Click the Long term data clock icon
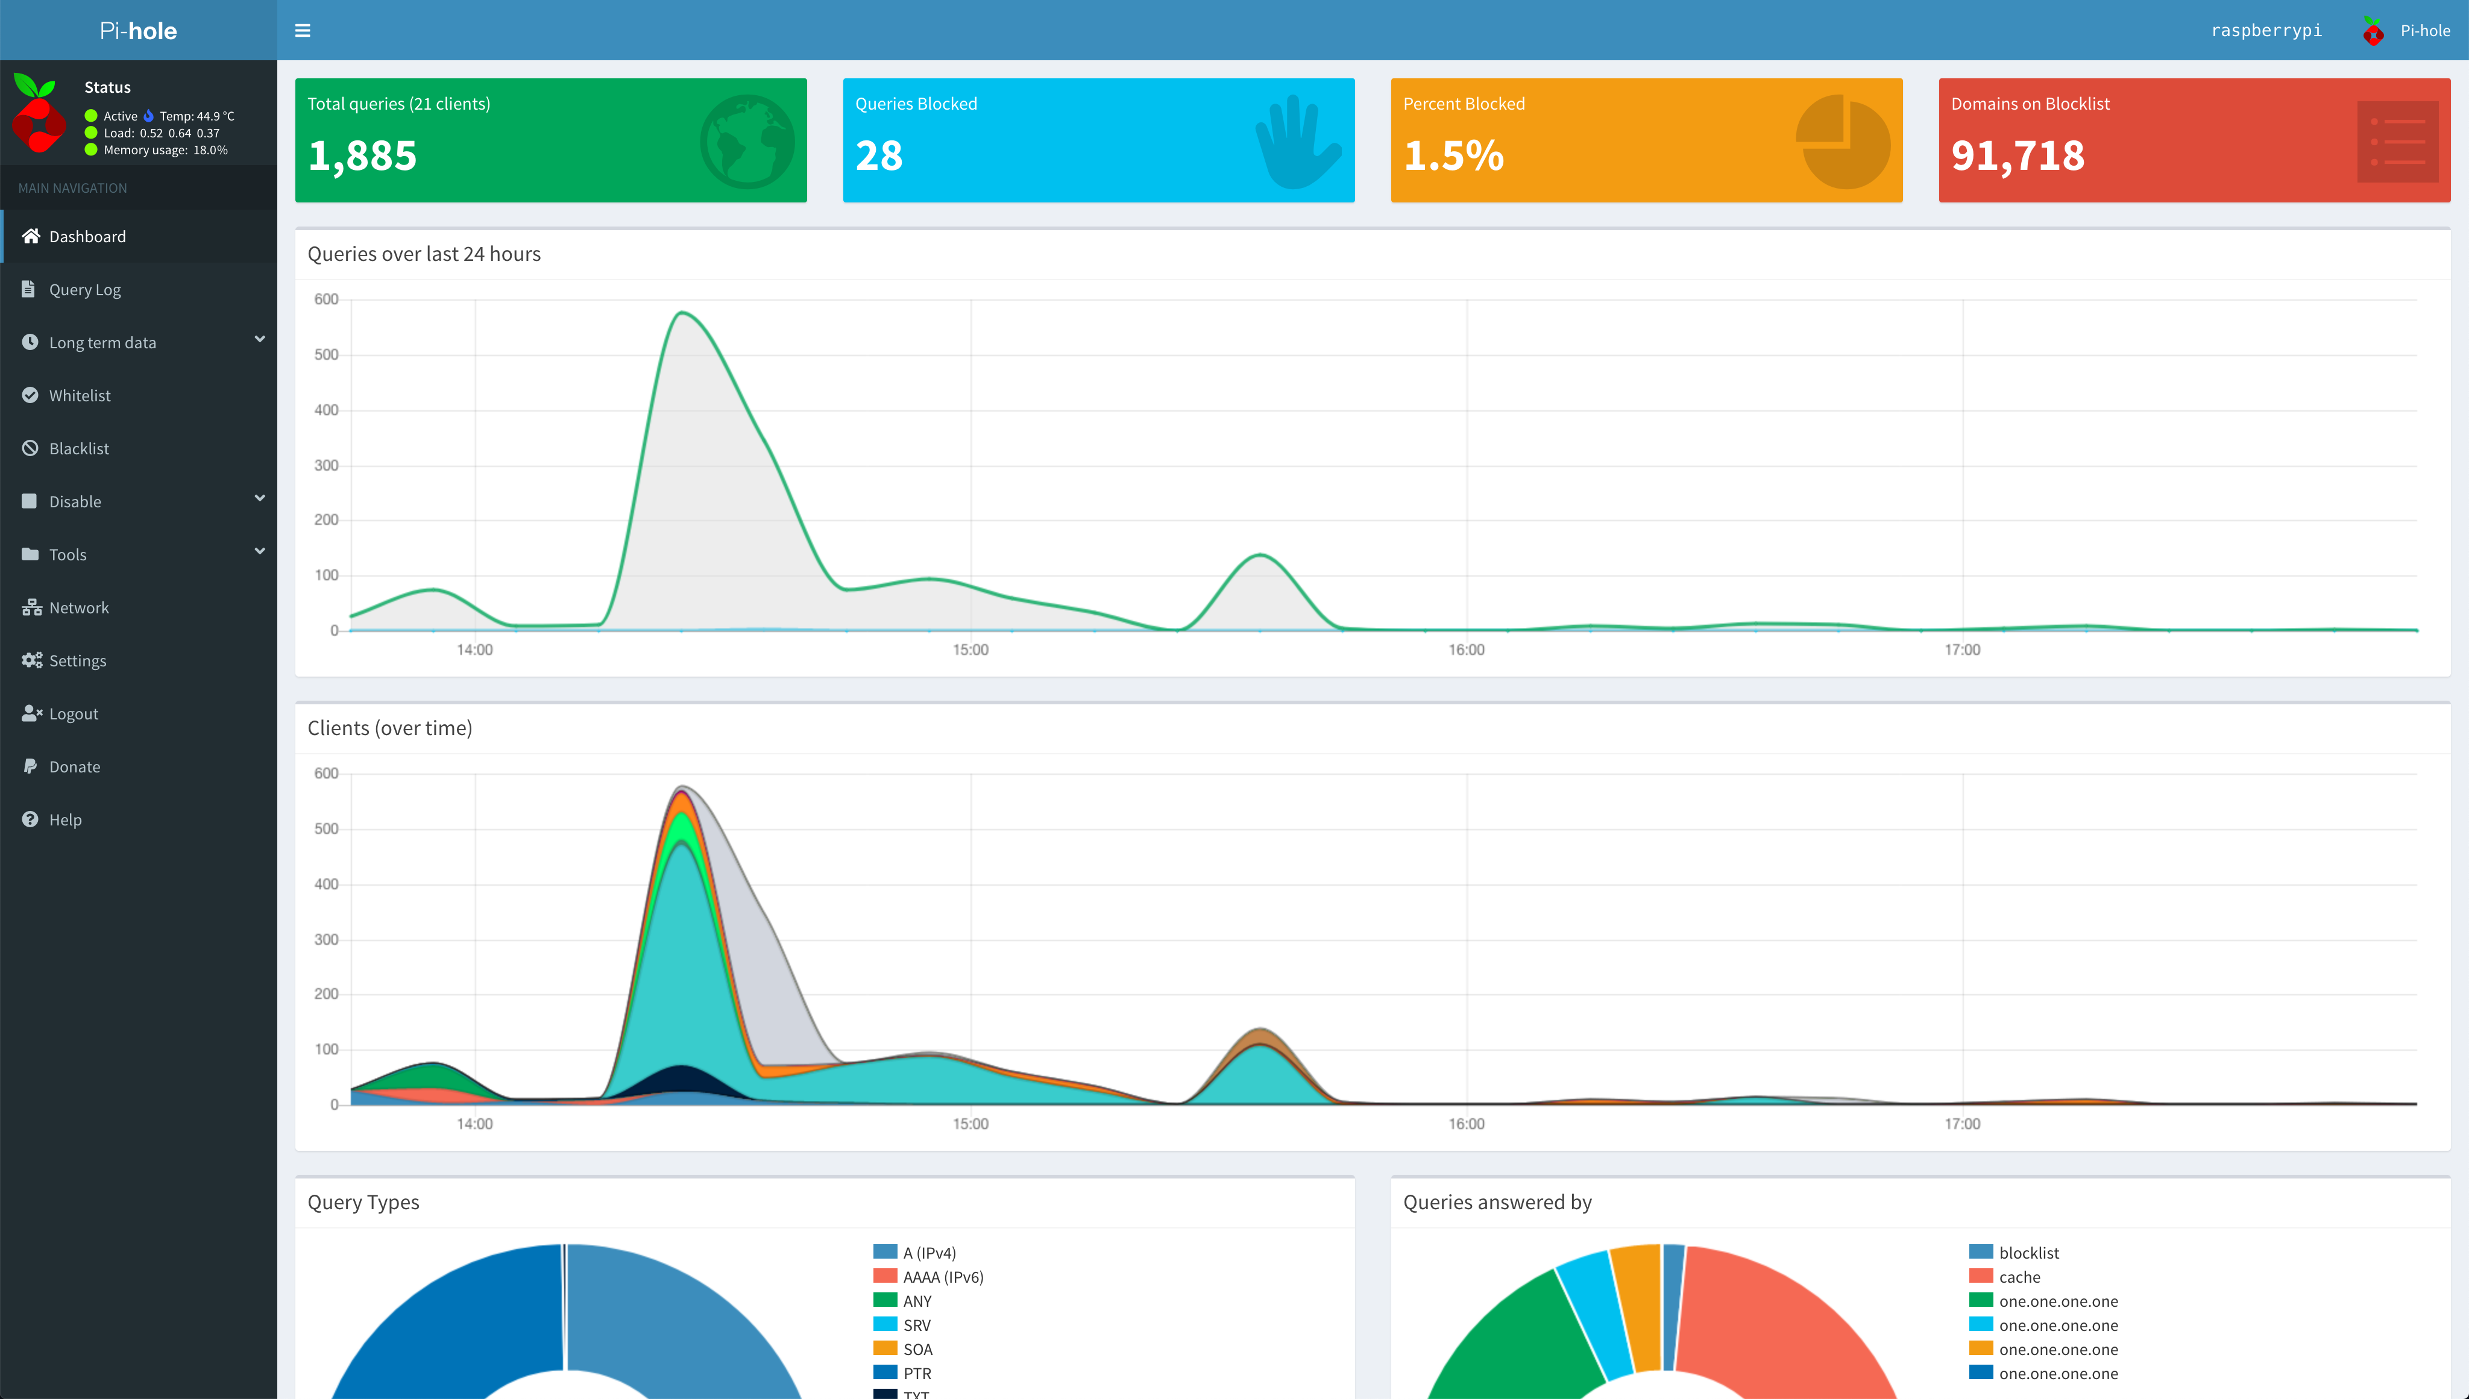 pos(30,342)
